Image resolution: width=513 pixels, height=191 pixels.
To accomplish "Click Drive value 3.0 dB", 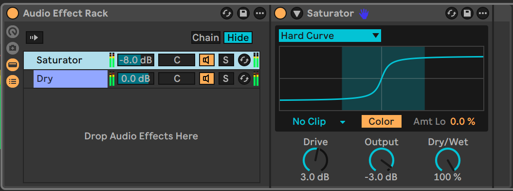I will click(315, 177).
